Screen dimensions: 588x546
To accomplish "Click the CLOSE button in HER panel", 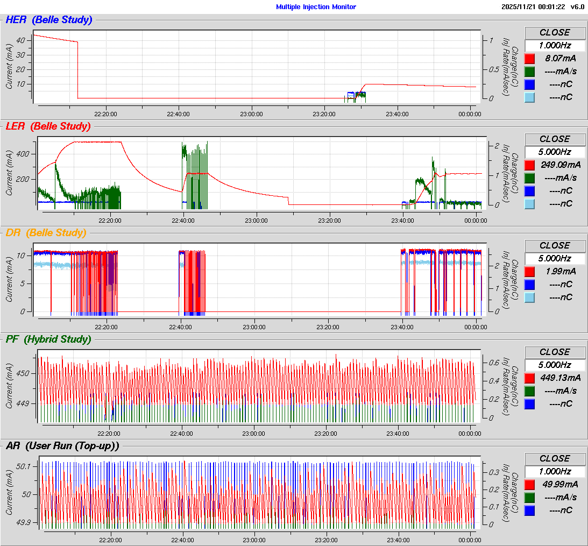I will pos(555,33).
